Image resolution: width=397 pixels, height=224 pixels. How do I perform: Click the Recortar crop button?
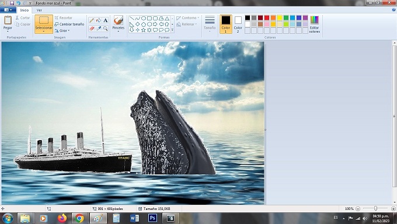coord(63,17)
